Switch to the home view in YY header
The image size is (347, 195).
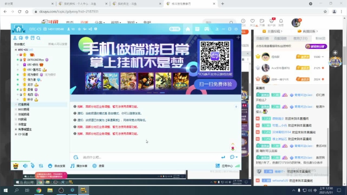tap(187, 29)
